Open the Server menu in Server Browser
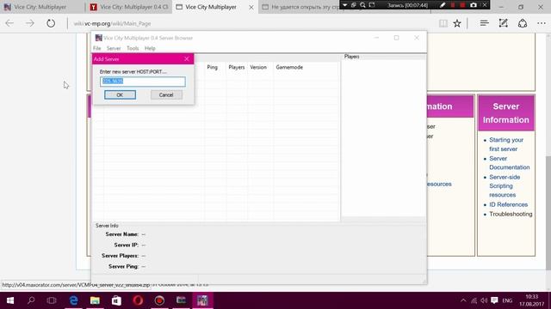 (114, 48)
